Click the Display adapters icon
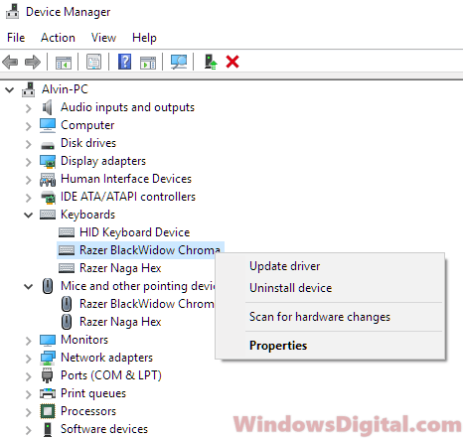 point(48,162)
